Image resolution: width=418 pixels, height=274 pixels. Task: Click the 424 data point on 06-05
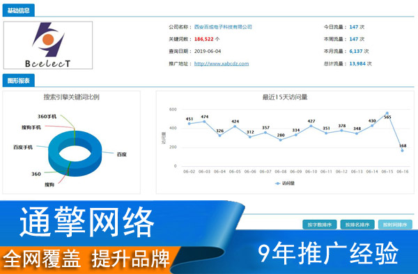pyautogui.click(x=235, y=126)
